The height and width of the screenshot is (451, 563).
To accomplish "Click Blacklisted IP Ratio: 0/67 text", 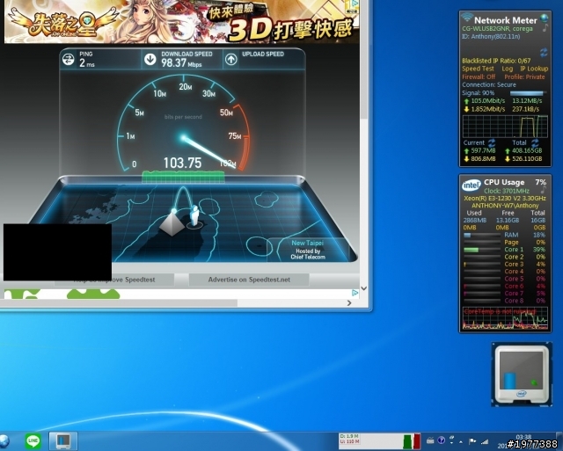I will point(496,61).
